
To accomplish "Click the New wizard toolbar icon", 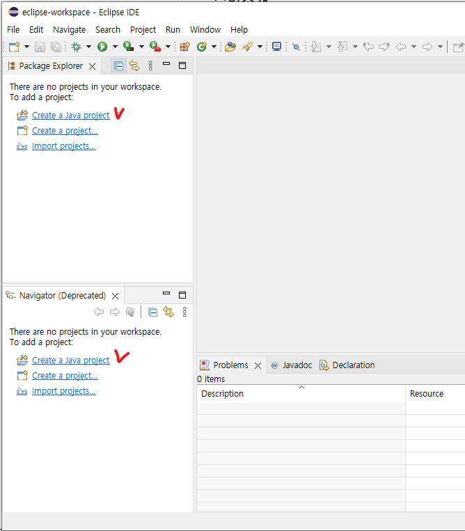I will coord(14,47).
